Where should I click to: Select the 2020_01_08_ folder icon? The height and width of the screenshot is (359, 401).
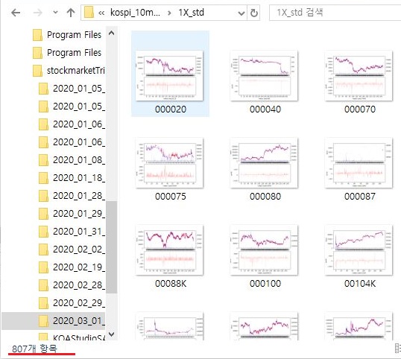click(x=43, y=160)
